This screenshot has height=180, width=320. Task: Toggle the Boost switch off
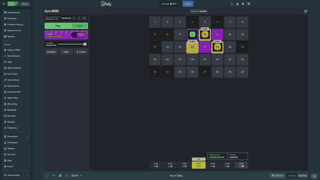(x=78, y=35)
